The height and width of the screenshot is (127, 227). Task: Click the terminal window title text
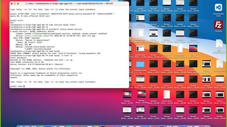point(71,4)
